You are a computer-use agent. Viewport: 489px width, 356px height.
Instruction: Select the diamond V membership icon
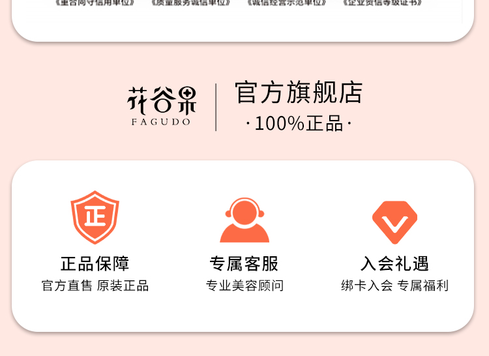click(x=395, y=222)
